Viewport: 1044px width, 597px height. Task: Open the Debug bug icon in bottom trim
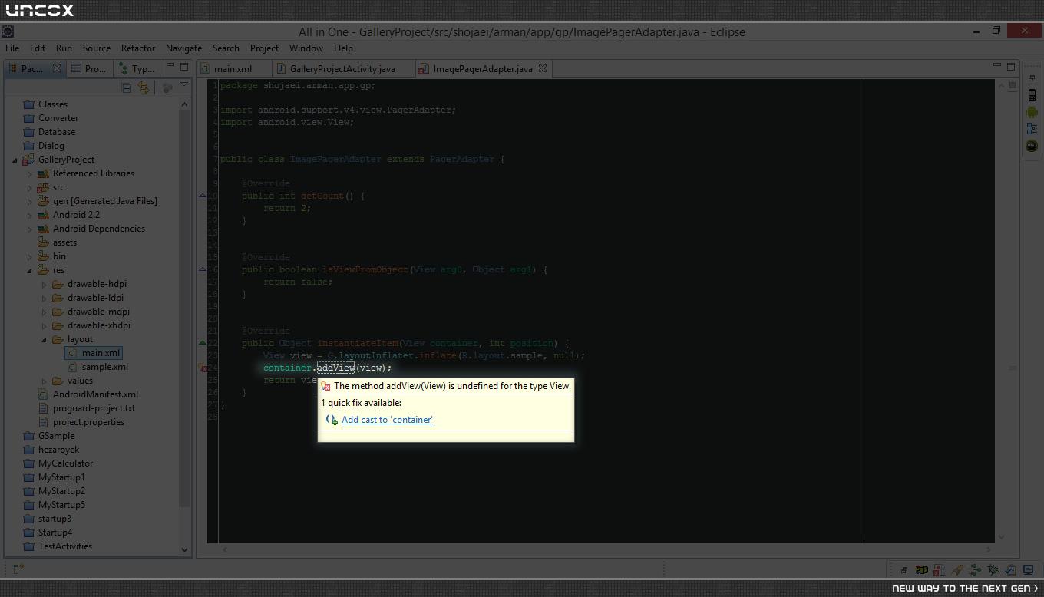click(x=993, y=569)
